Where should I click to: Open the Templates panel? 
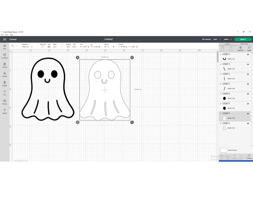click(4, 56)
